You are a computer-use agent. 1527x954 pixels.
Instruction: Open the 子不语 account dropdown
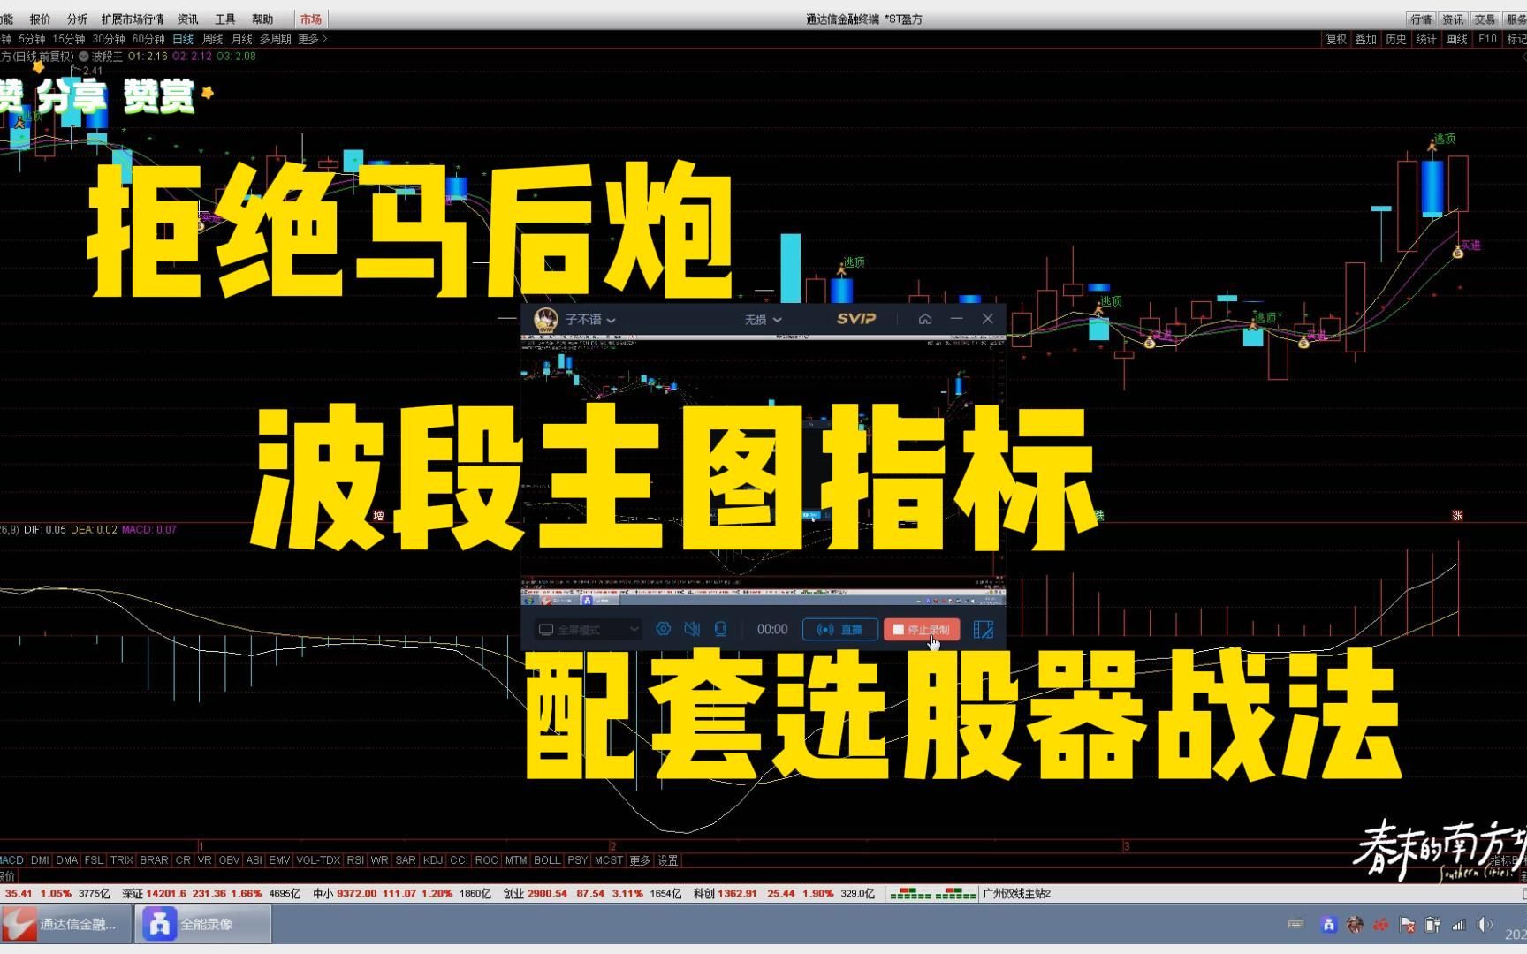tap(588, 319)
